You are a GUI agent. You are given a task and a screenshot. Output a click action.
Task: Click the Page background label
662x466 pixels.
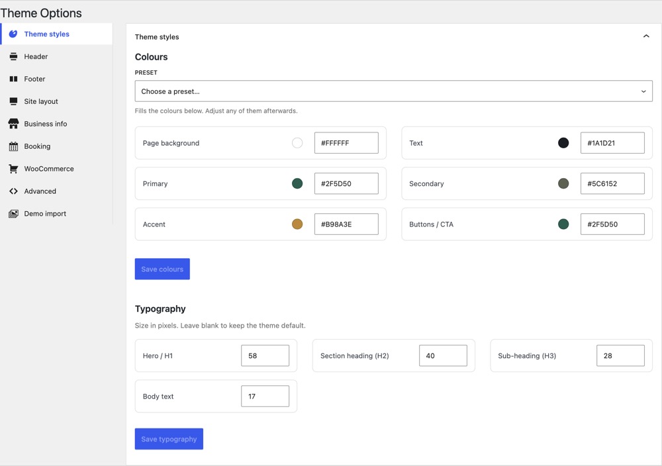[x=171, y=143]
